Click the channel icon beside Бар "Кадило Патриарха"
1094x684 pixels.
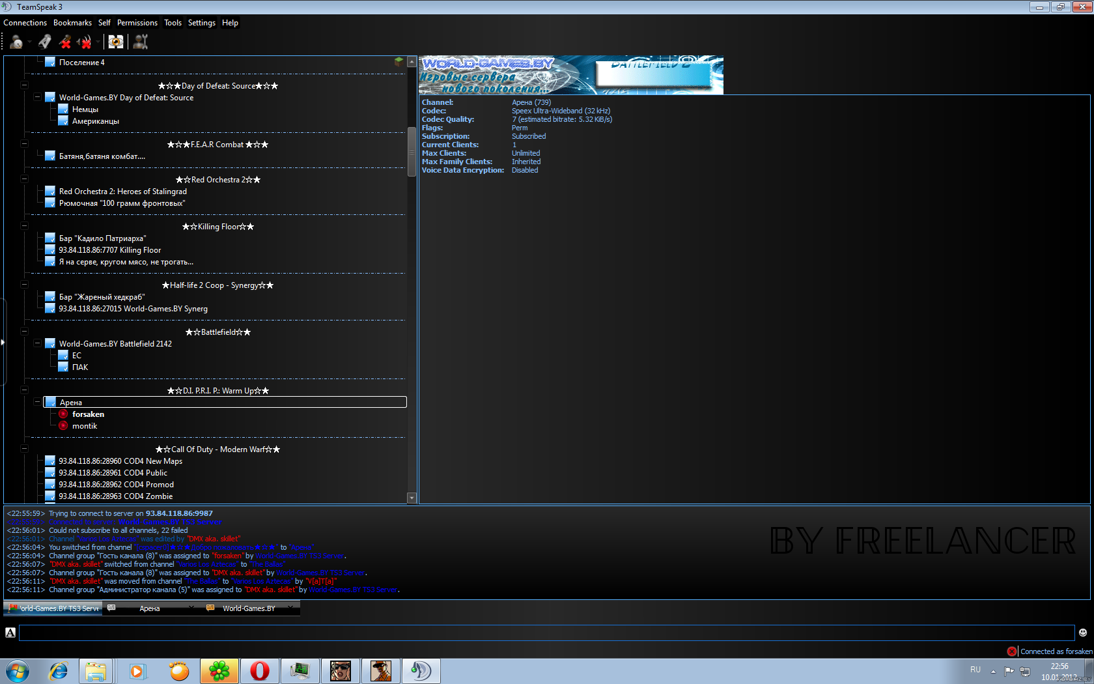tap(50, 238)
